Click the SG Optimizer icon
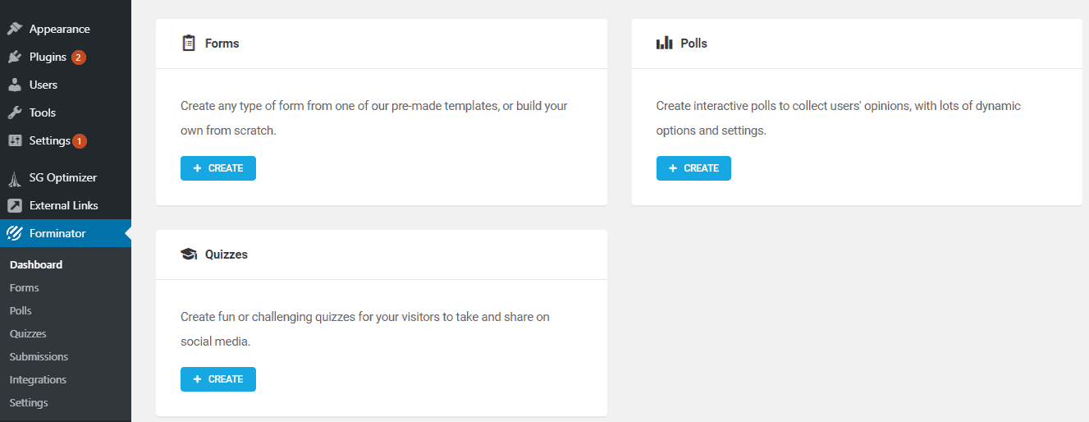 point(14,178)
